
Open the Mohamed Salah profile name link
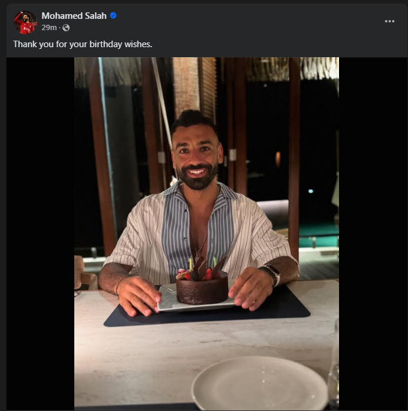click(x=74, y=16)
